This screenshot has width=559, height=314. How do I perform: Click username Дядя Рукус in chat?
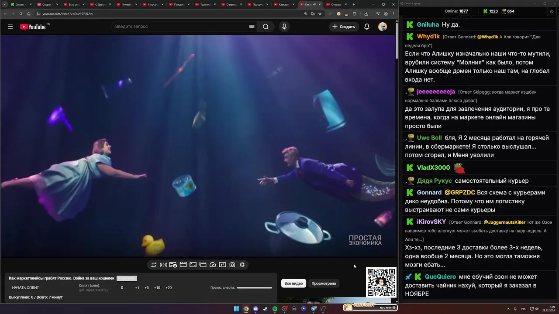tap(435, 181)
